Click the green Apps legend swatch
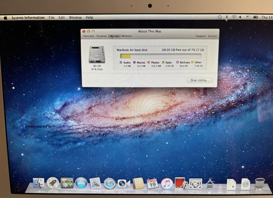 (x=163, y=62)
